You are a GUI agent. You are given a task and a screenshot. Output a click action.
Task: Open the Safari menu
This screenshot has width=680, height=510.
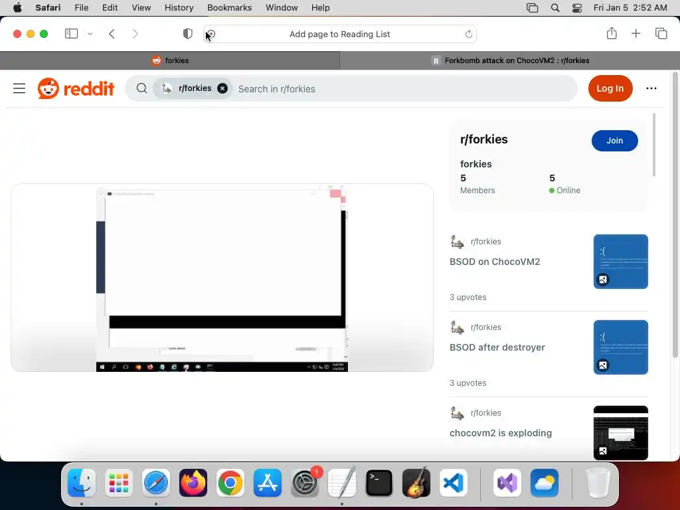tap(48, 8)
